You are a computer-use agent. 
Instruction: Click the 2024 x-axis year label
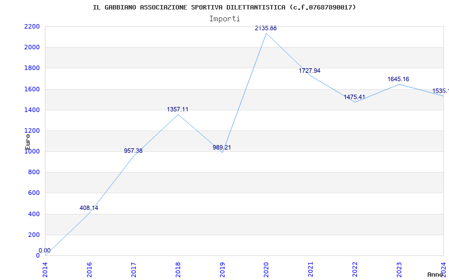443,269
